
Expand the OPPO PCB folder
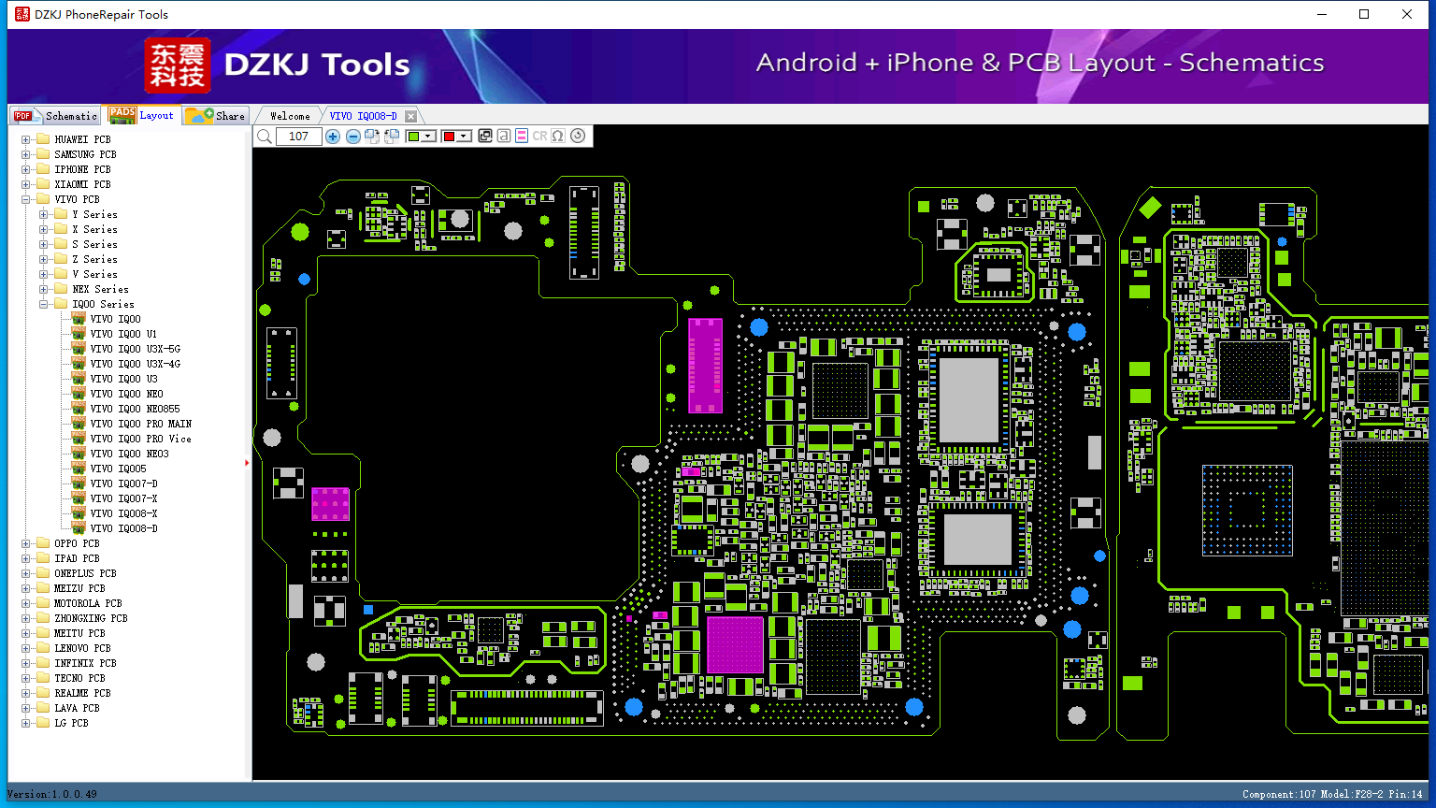(26, 543)
